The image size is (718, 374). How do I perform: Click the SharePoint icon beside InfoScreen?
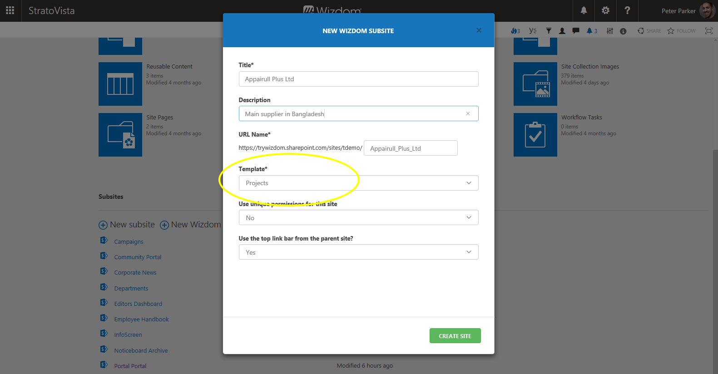(104, 333)
